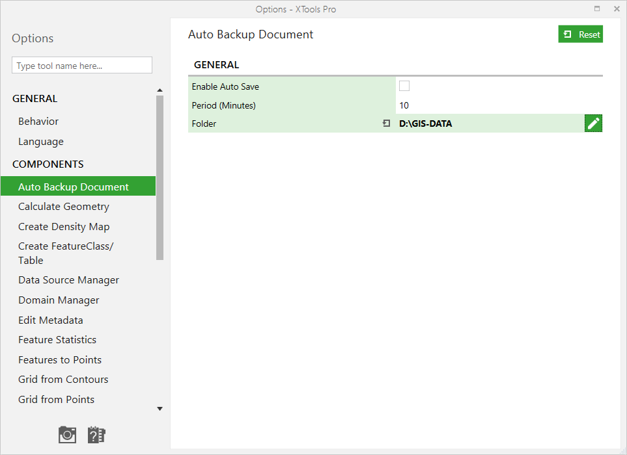Click the reset-to-default arrow beside the Folder path
The height and width of the screenshot is (455, 627).
coord(386,123)
